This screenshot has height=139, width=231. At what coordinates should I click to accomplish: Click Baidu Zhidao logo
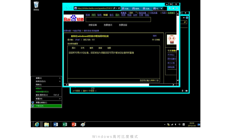click(74, 18)
